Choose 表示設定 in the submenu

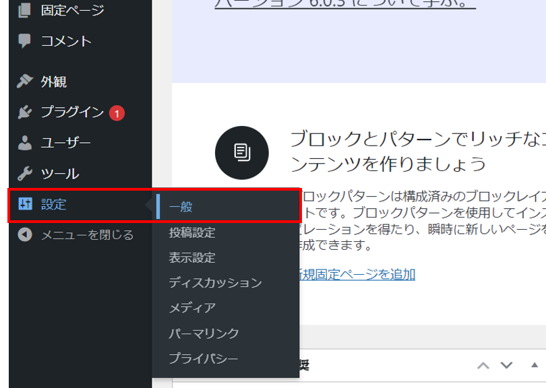tap(192, 258)
